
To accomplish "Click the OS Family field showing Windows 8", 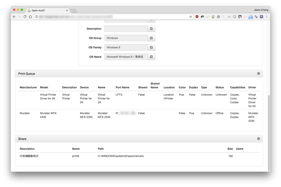I will 126,47.
